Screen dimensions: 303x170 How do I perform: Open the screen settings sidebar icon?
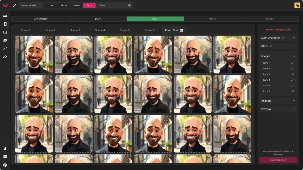[5, 32]
